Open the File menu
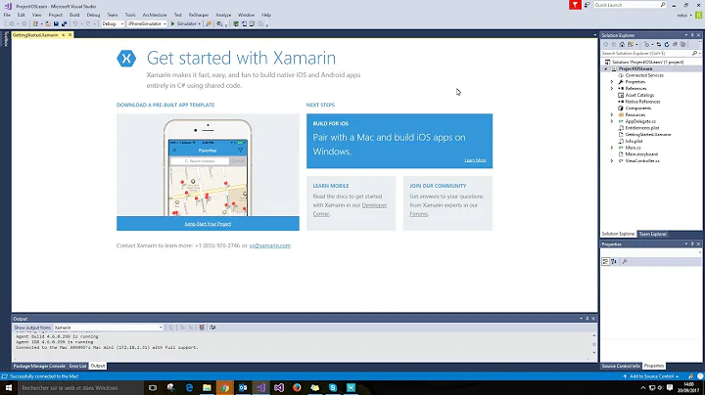Image resolution: width=705 pixels, height=395 pixels. coord(7,15)
